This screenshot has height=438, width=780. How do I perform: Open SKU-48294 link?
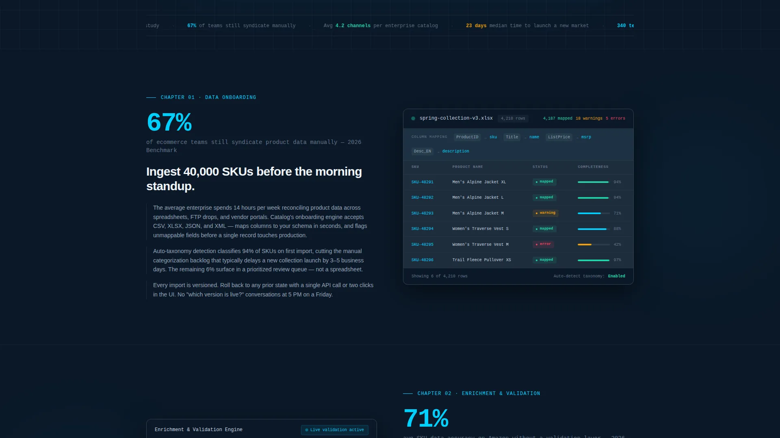point(422,229)
